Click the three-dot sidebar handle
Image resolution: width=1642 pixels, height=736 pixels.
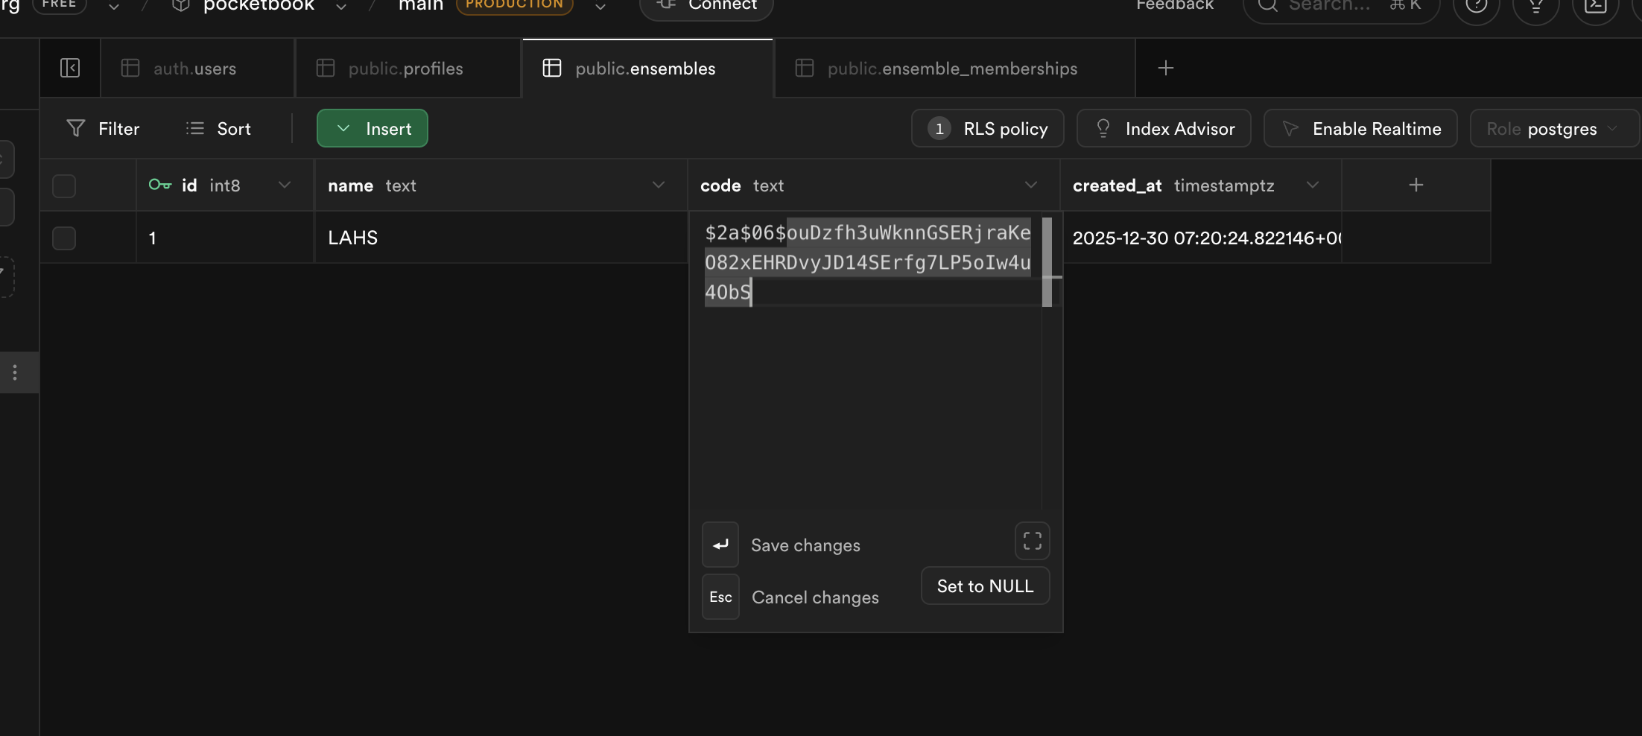(x=15, y=372)
